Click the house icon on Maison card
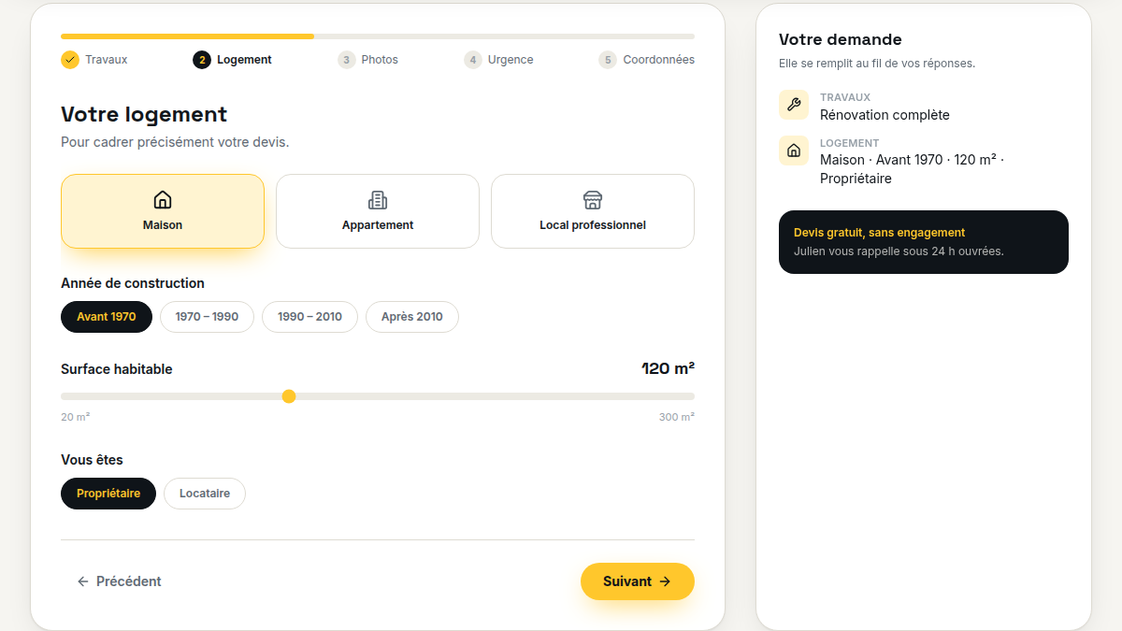Viewport: 1122px width, 631px height. pos(163,199)
